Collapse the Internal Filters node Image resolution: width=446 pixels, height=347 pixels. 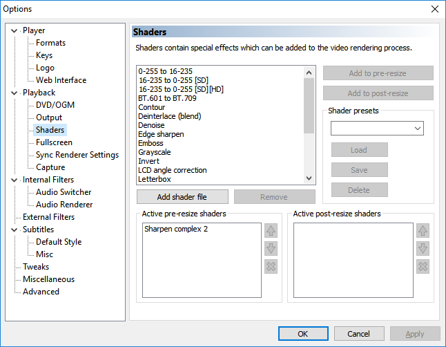pyautogui.click(x=14, y=180)
